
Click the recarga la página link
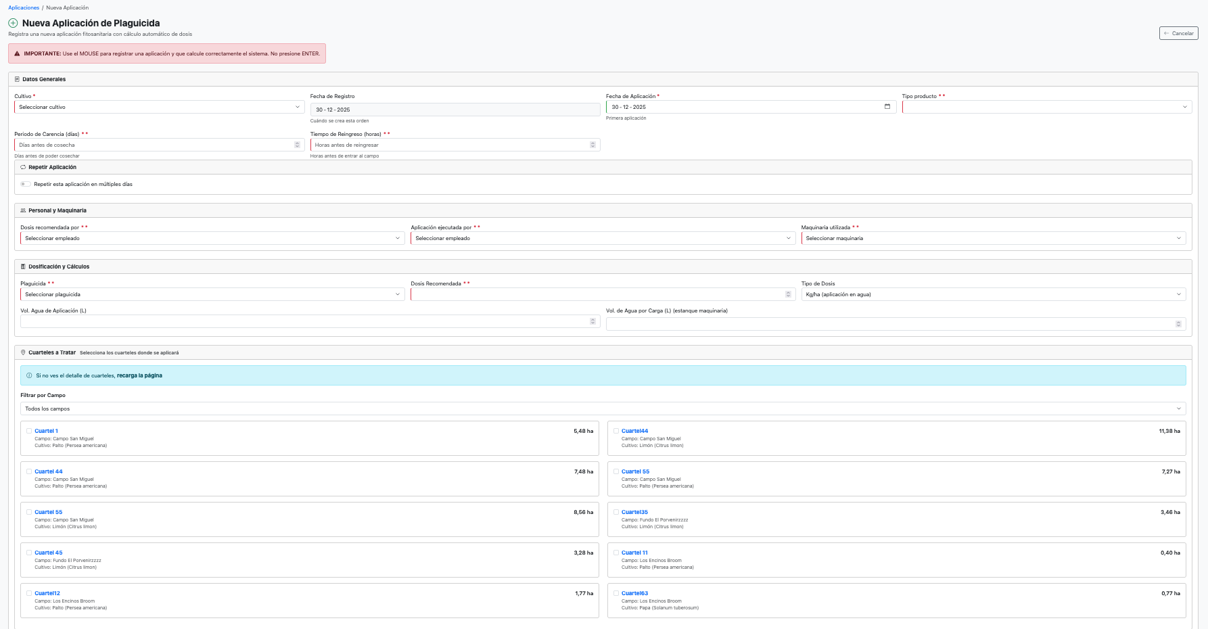point(139,375)
